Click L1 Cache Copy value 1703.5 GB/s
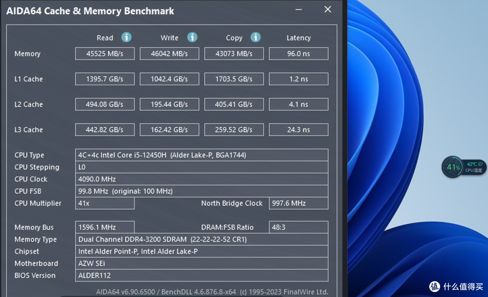488x297 pixels. [x=234, y=79]
